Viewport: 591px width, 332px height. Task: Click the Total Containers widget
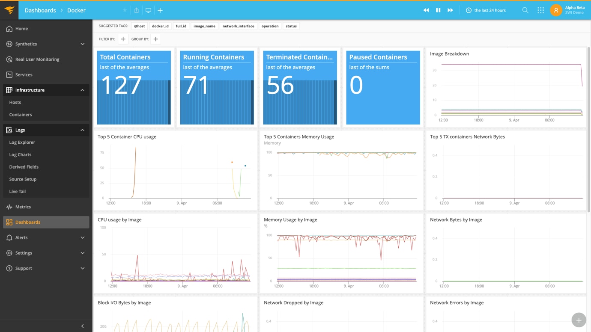tap(134, 88)
